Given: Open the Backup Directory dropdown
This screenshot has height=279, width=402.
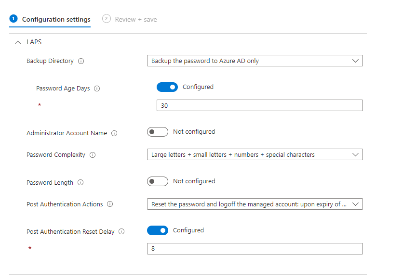Looking at the screenshot, I should (x=255, y=61).
